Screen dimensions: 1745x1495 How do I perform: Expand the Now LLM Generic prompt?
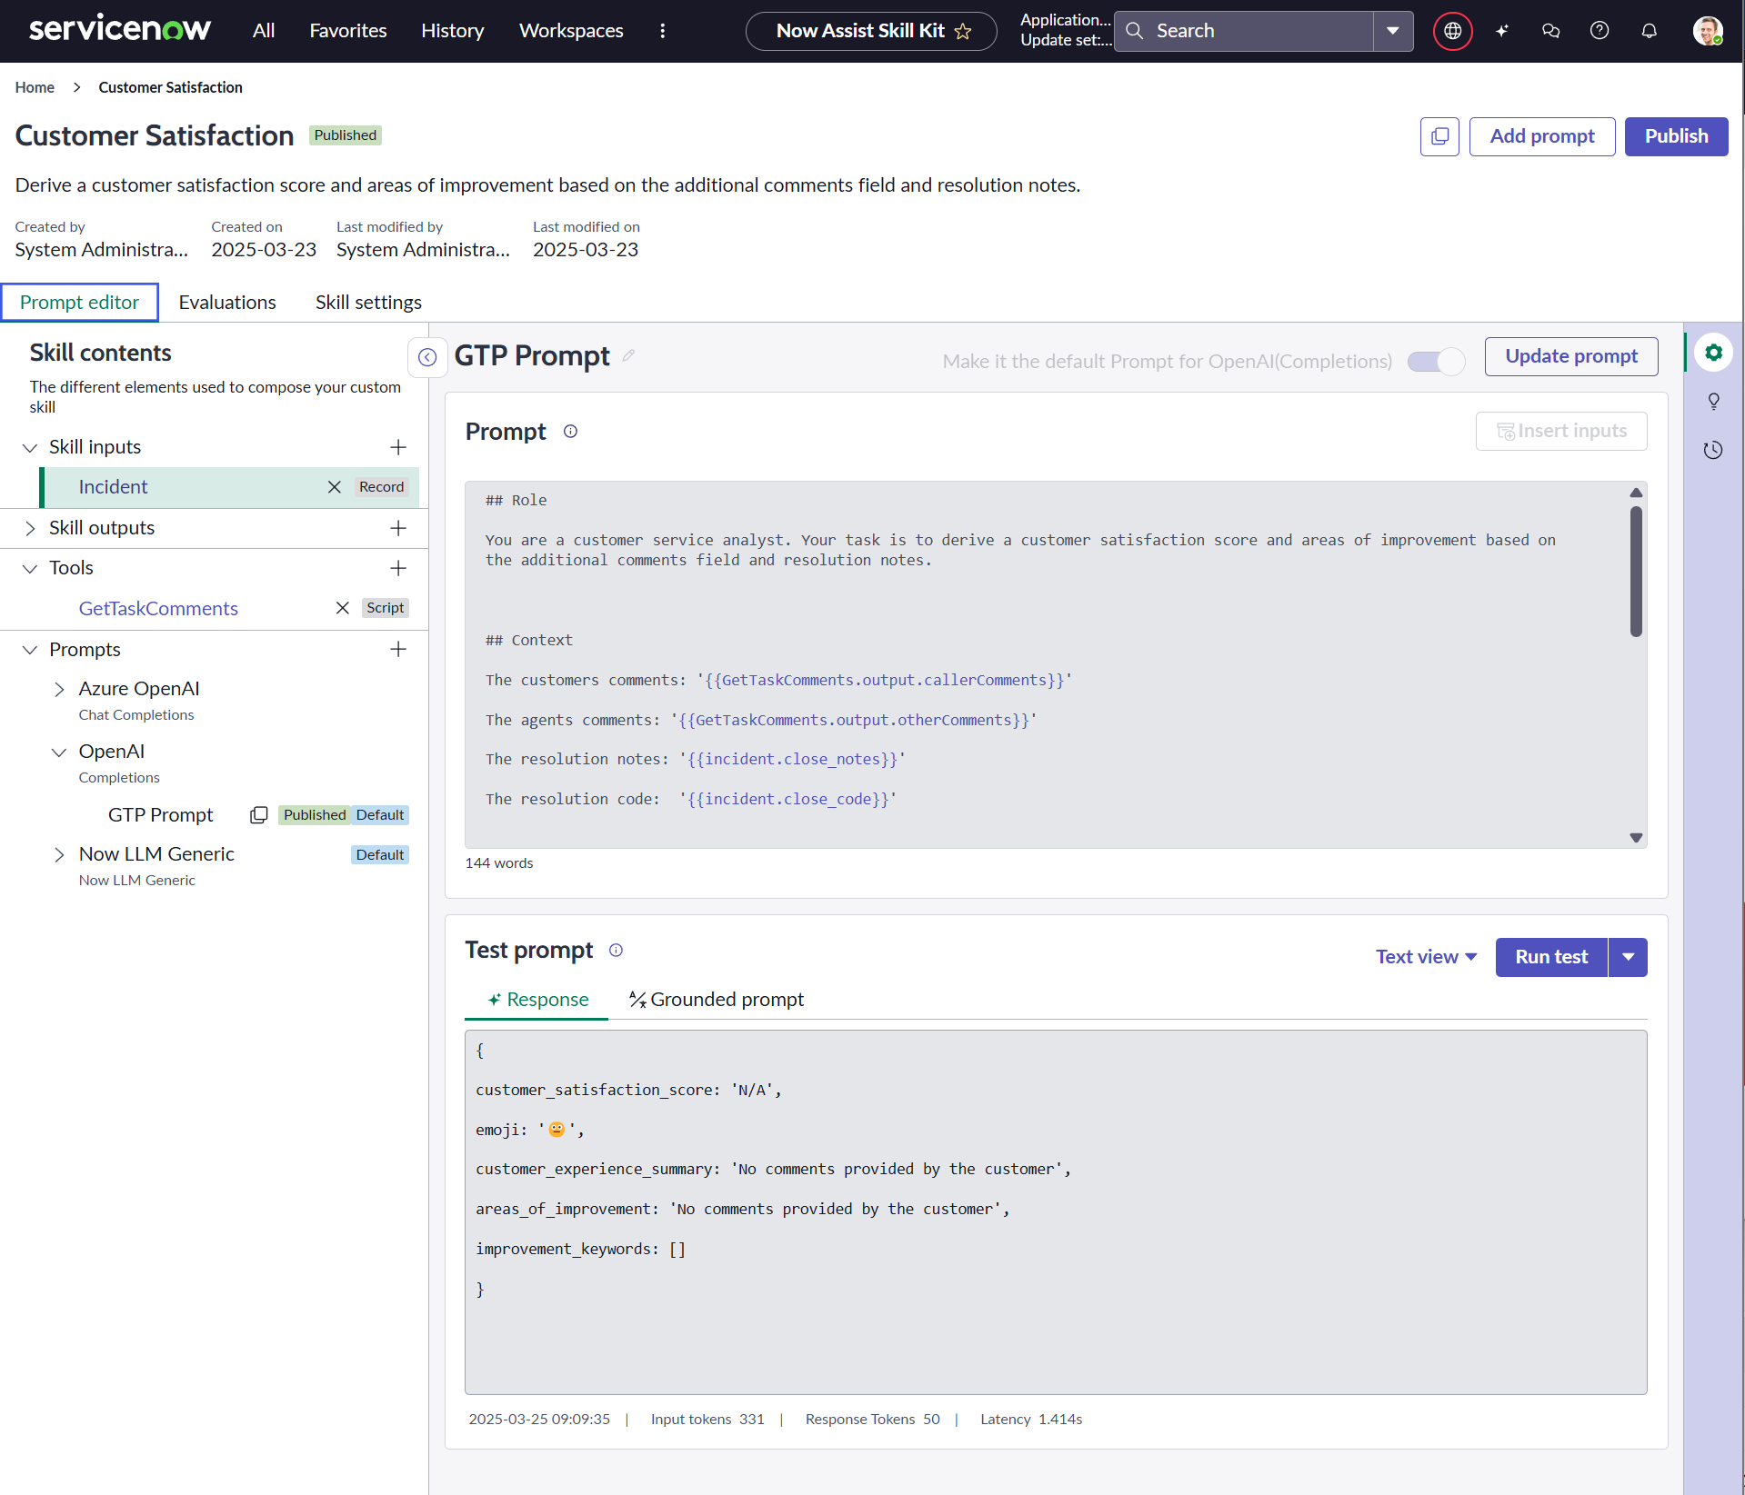(60, 854)
